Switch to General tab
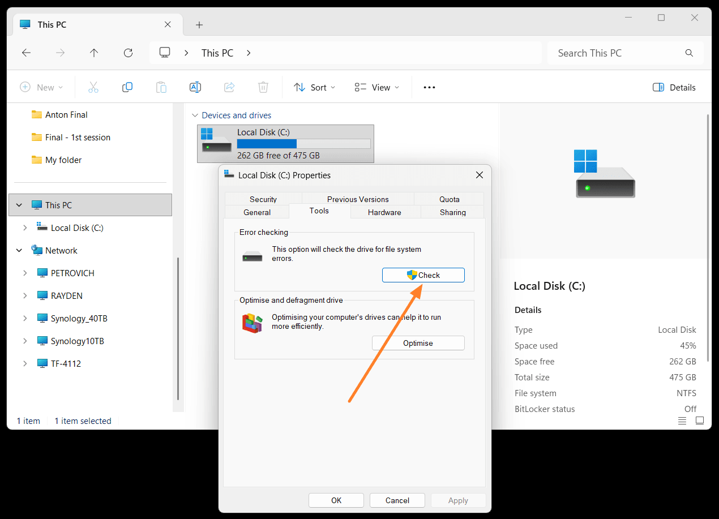Image resolution: width=719 pixels, height=519 pixels. click(257, 212)
